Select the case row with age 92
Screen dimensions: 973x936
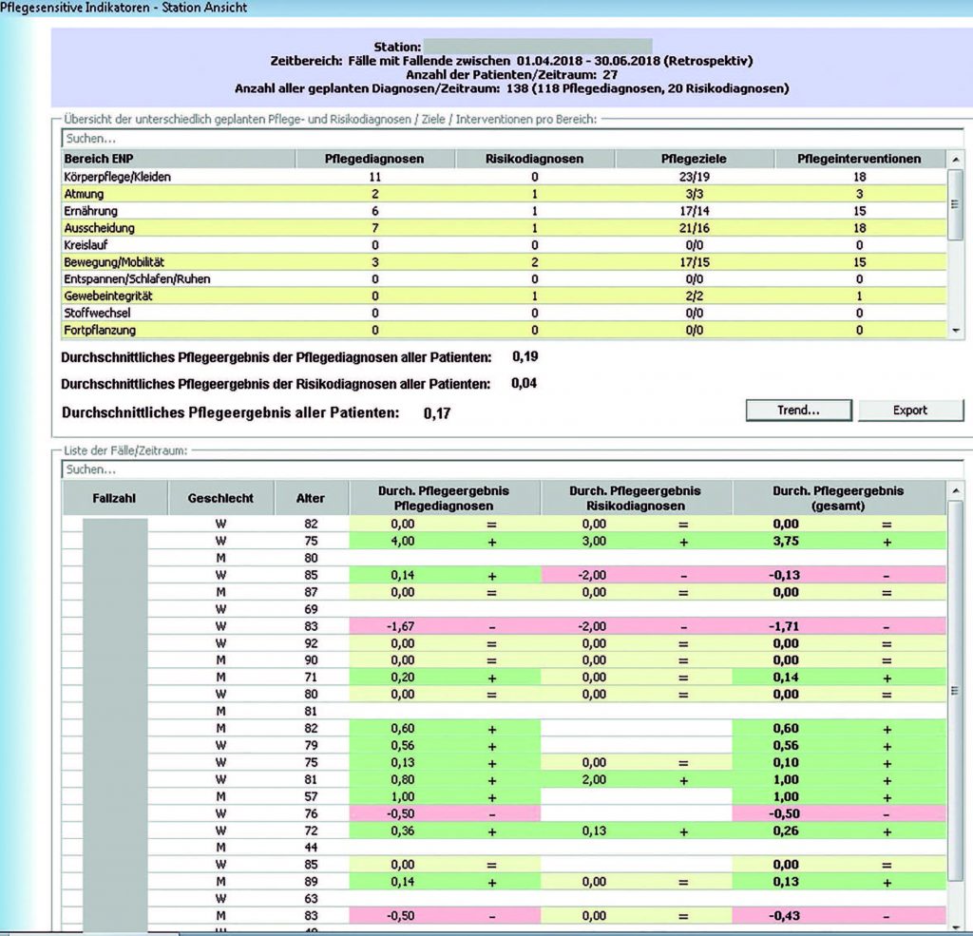[504, 643]
